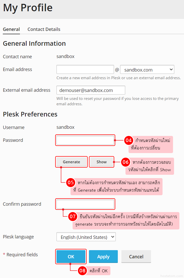
Task: Cancel the profile changes
Action: point(136,257)
